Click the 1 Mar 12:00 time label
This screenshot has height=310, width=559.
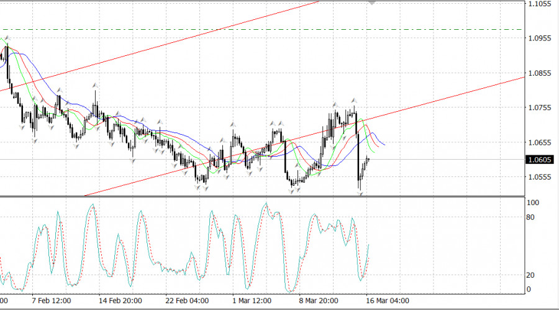tap(252, 301)
